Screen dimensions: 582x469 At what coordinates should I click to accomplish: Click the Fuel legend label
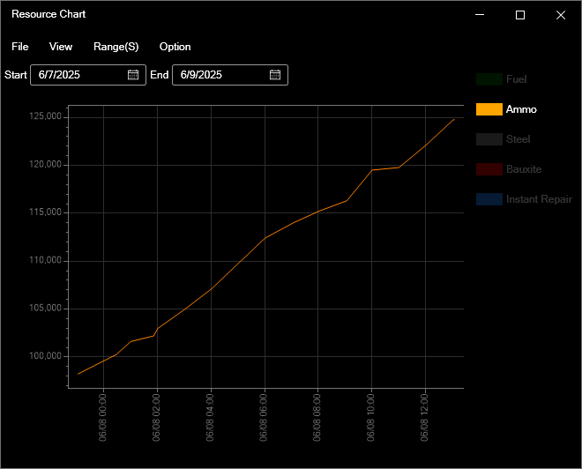pyautogui.click(x=516, y=79)
